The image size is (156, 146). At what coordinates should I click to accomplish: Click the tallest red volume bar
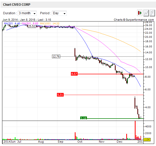[x=135, y=129]
